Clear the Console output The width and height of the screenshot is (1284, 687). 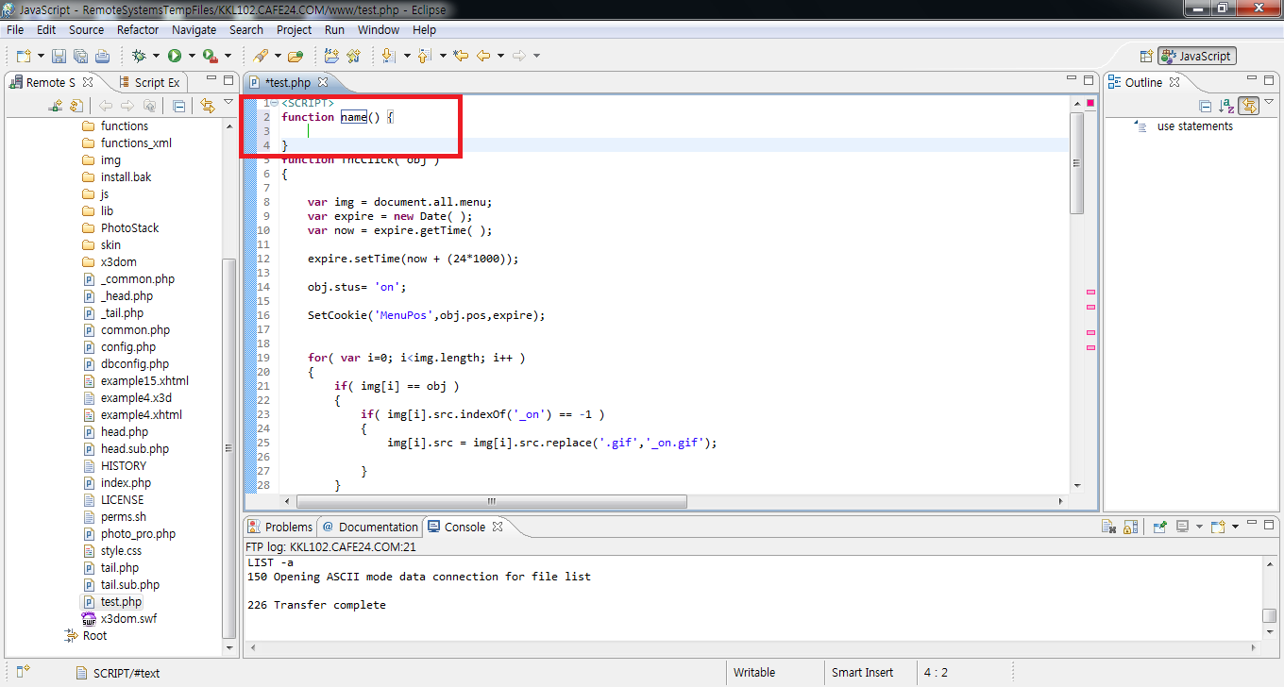pyautogui.click(x=1108, y=528)
